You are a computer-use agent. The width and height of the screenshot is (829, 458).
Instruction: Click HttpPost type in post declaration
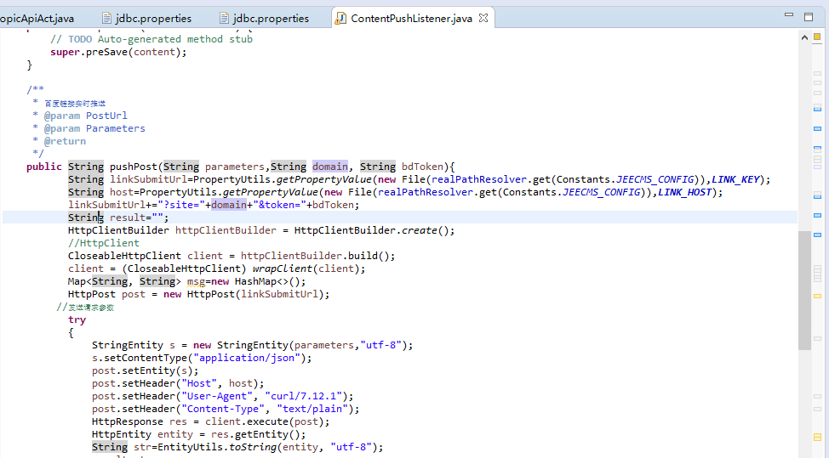pyautogui.click(x=91, y=294)
